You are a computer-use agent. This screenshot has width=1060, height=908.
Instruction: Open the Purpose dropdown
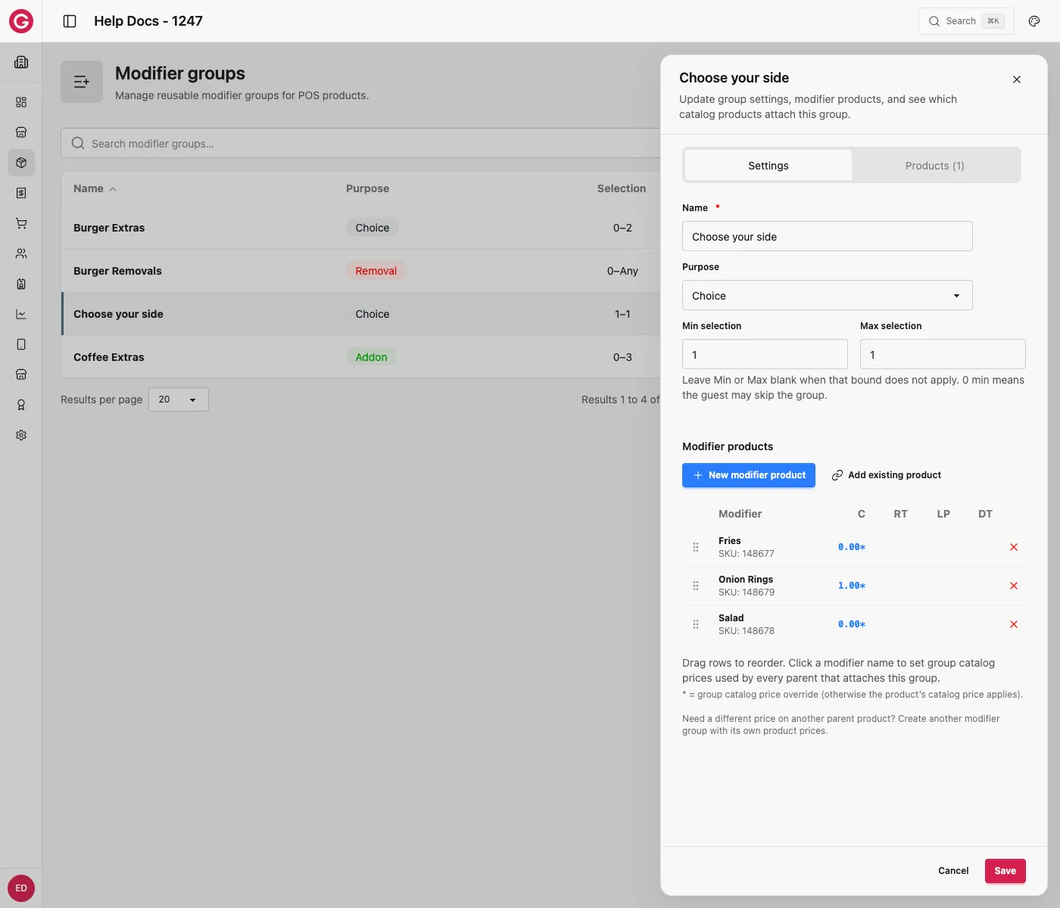click(827, 296)
